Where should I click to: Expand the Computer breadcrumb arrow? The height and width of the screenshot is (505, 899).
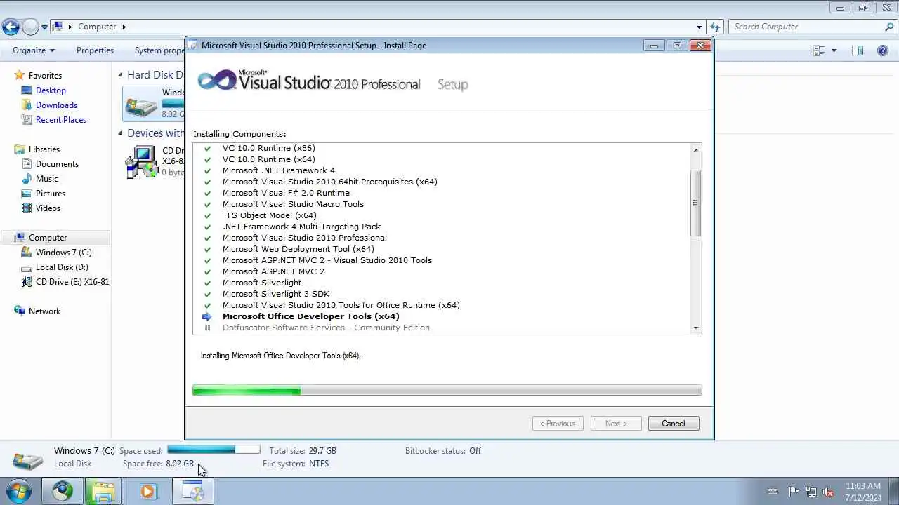pyautogui.click(x=124, y=27)
